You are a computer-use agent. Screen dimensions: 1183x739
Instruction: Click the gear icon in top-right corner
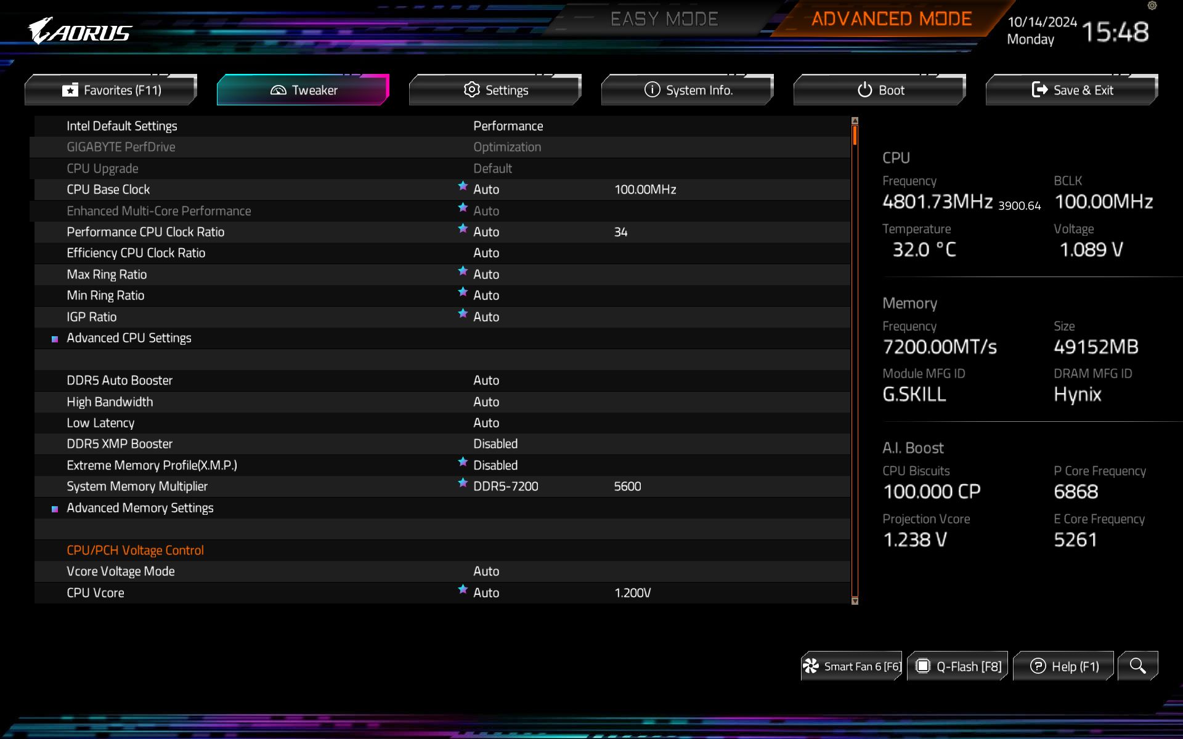(x=1152, y=6)
